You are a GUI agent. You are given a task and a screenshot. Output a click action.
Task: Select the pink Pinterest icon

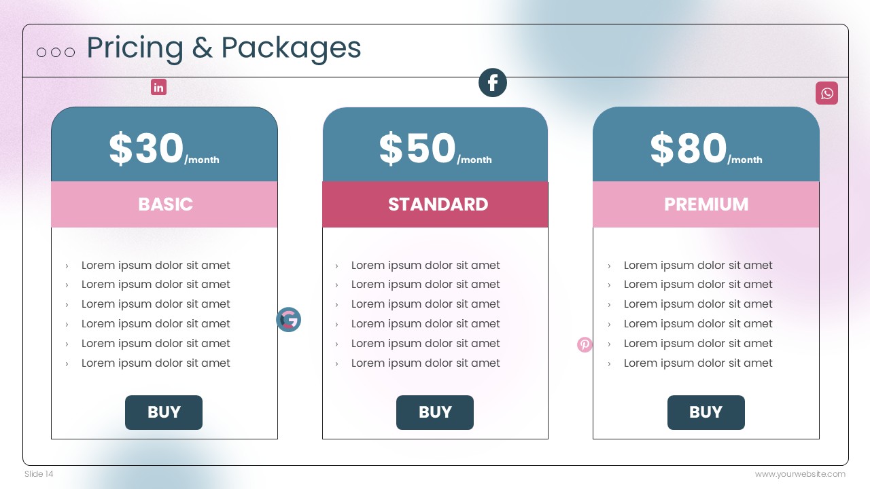click(x=585, y=344)
